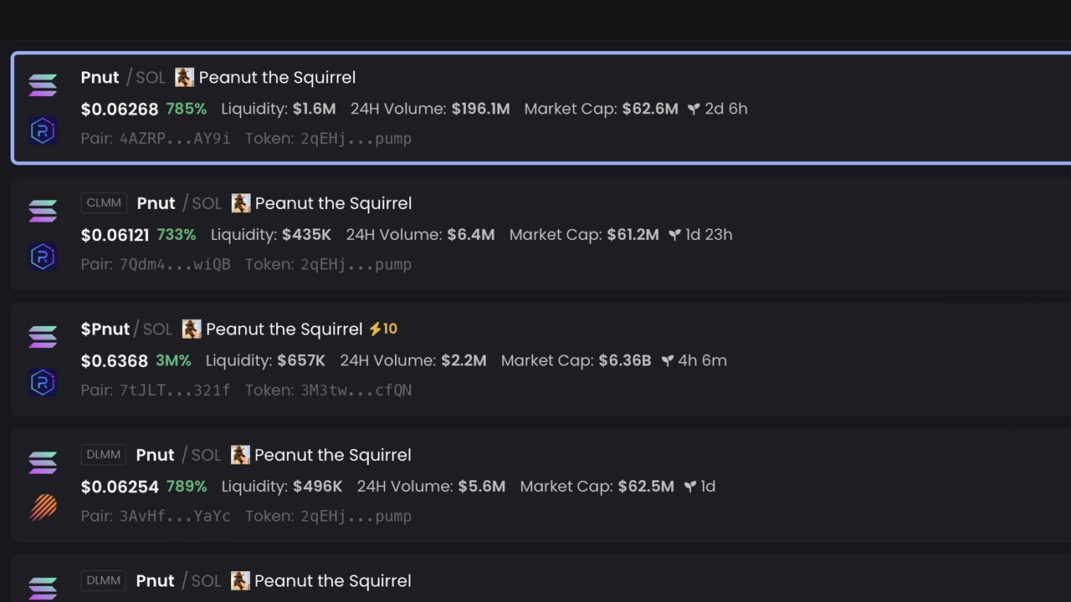Click Solana chain icon in first Pnut row

43,84
